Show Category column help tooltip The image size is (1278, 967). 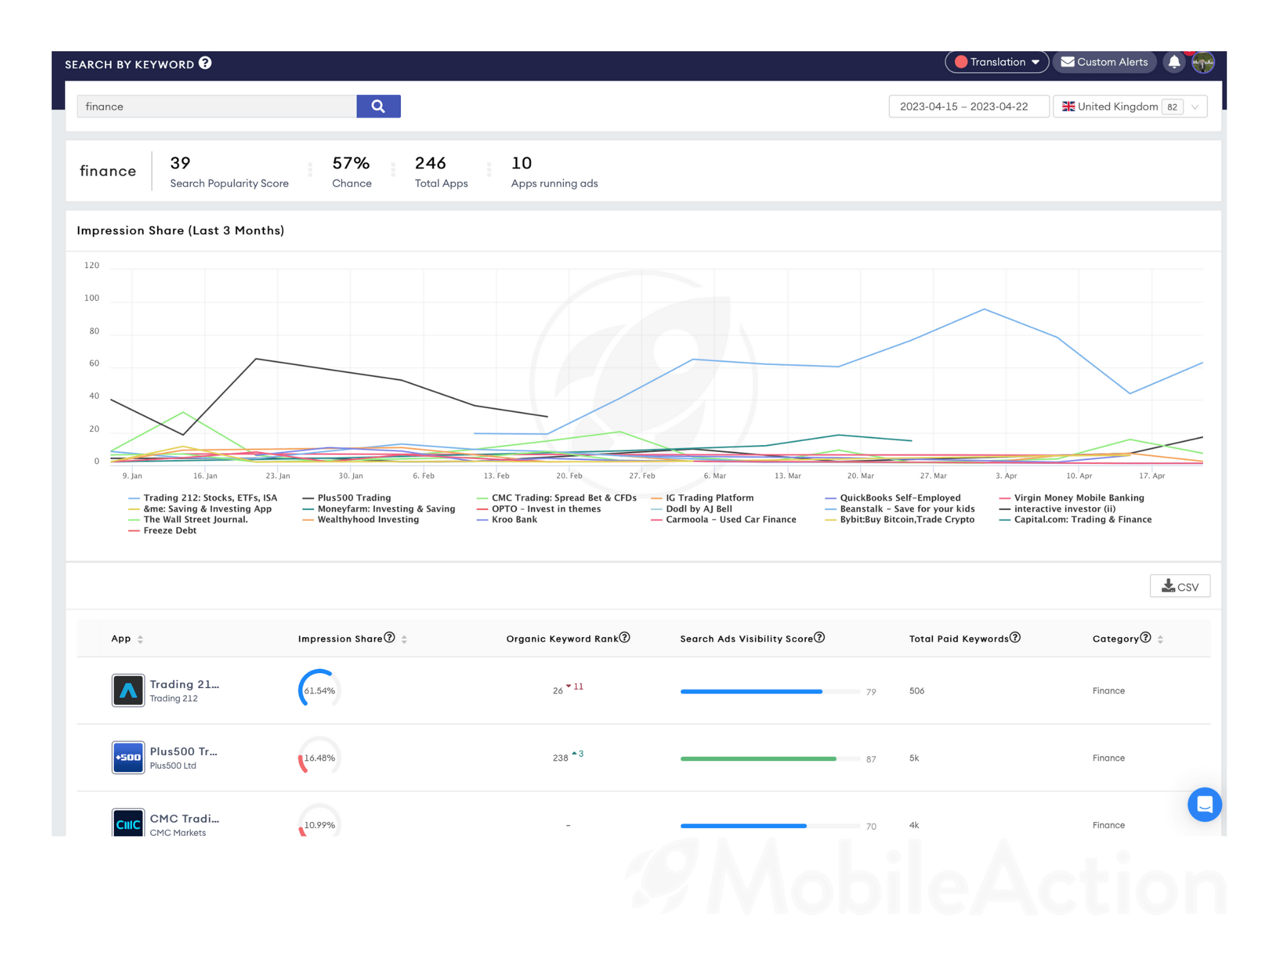point(1145,638)
